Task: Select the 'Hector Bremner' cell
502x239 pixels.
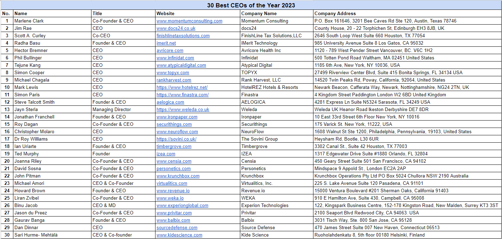Action: tap(52, 50)
